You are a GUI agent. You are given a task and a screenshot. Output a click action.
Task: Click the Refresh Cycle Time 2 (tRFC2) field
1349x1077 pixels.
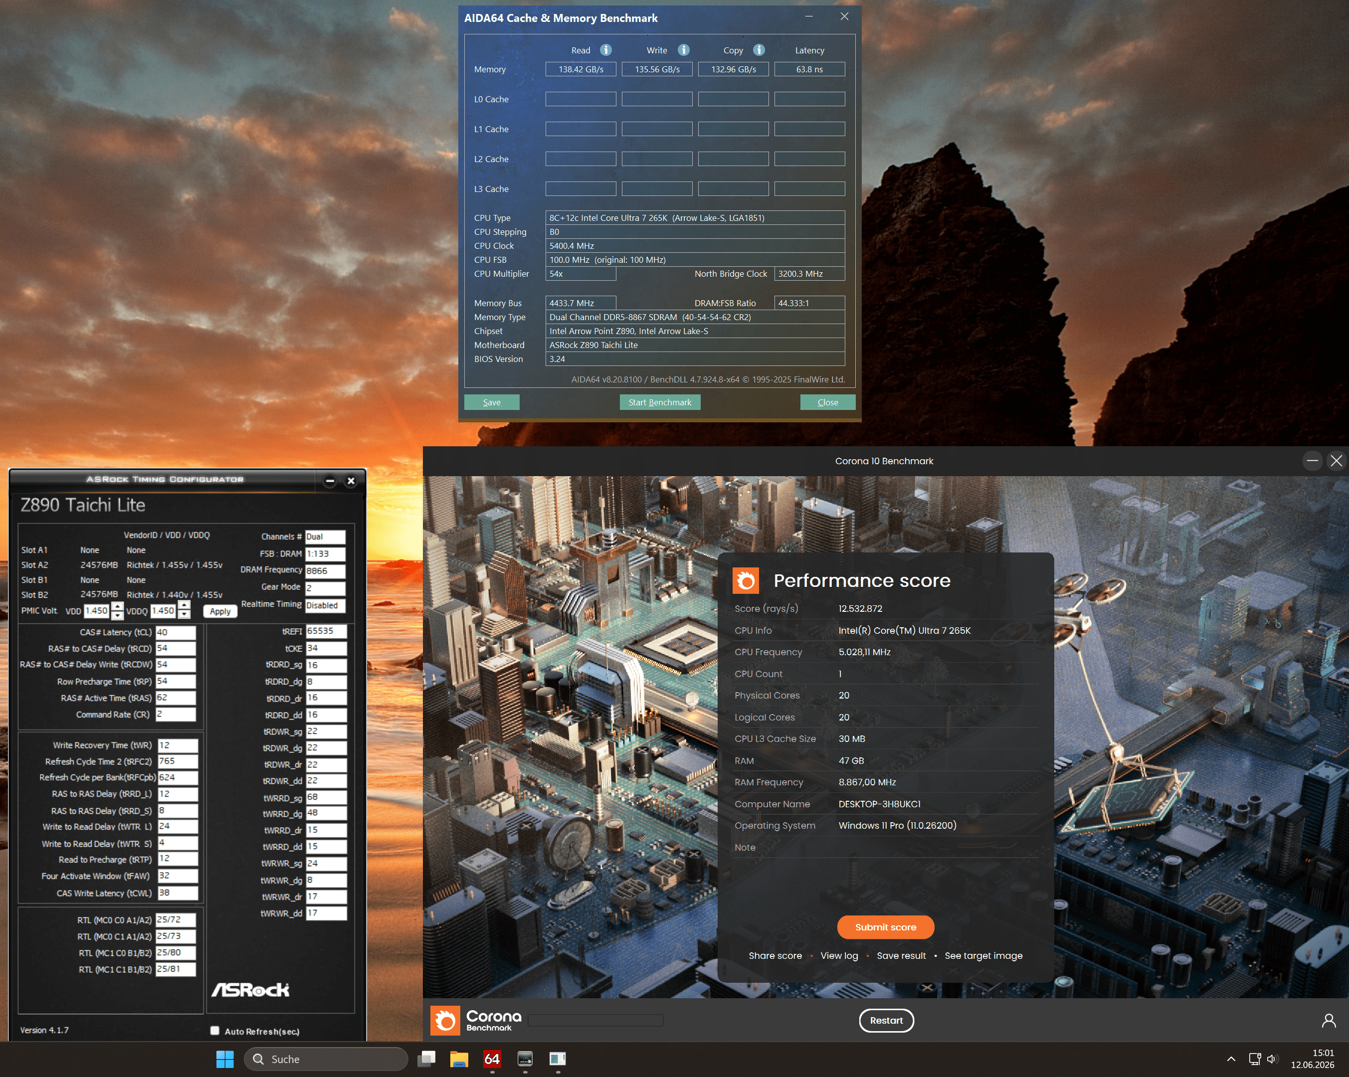(178, 761)
